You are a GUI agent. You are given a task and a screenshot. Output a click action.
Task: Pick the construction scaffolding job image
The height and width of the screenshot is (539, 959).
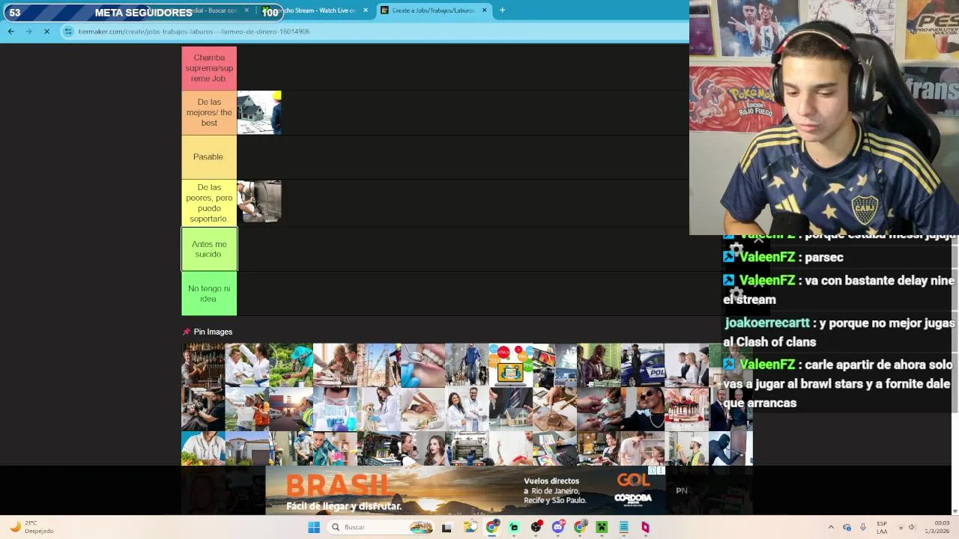379,365
